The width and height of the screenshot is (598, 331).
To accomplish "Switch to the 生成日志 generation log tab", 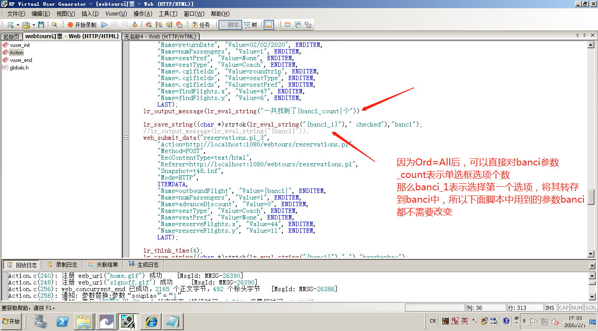I will coord(143,265).
